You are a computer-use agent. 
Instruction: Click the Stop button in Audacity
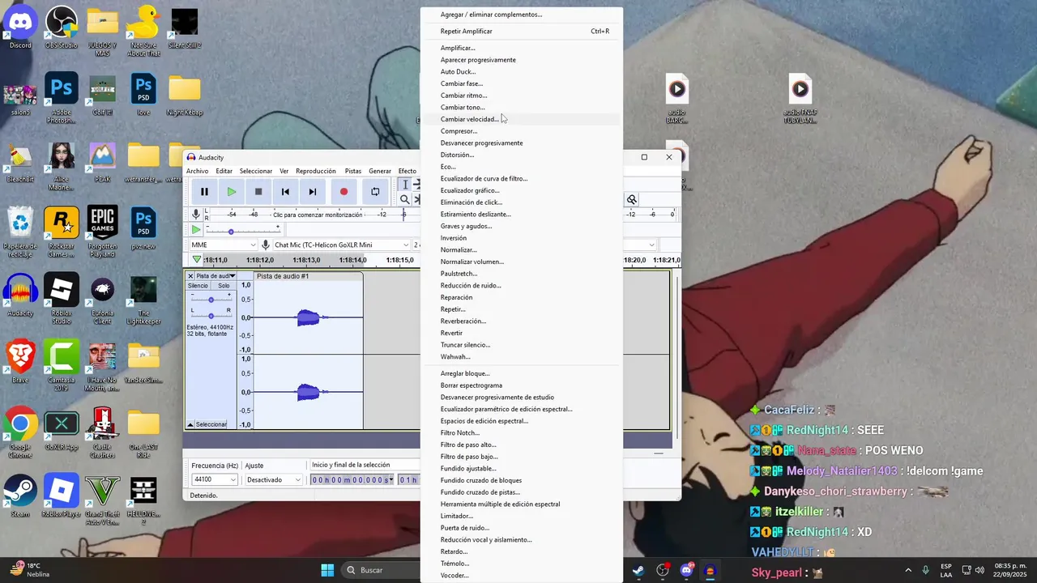[258, 192]
